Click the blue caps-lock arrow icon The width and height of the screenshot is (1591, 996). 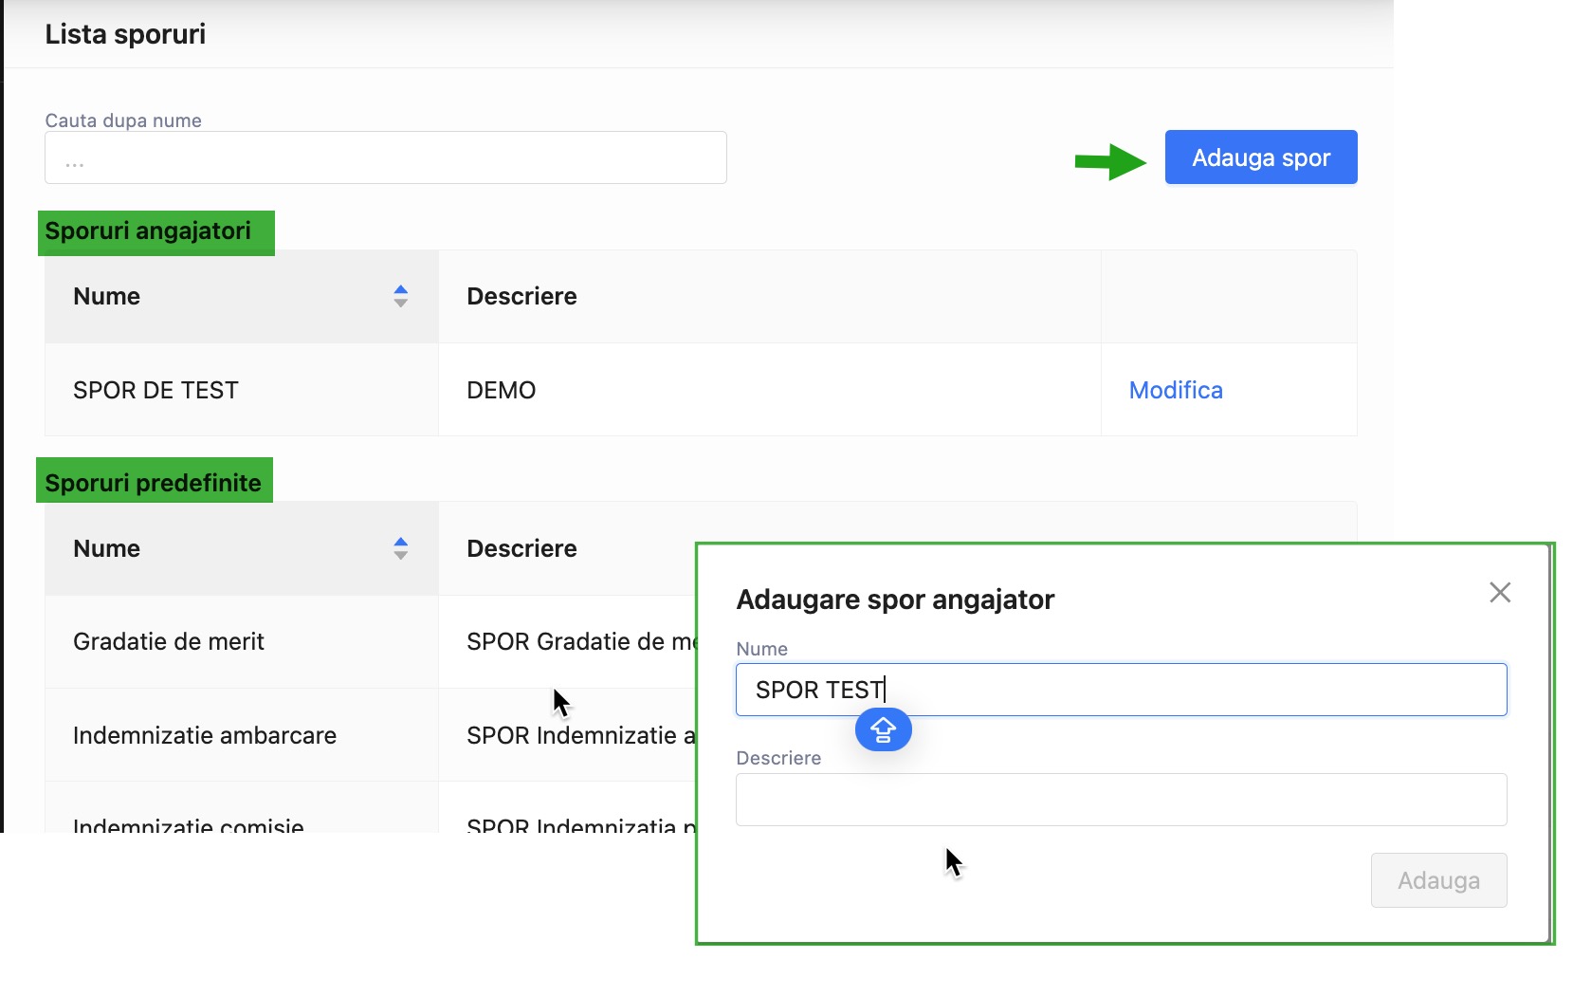tap(883, 730)
